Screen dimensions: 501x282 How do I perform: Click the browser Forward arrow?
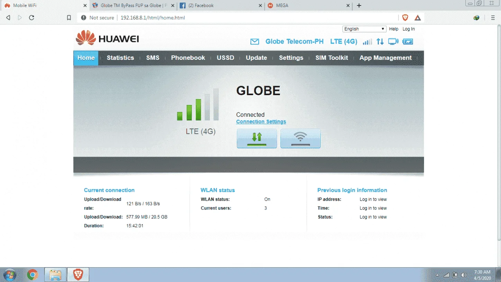click(x=20, y=18)
